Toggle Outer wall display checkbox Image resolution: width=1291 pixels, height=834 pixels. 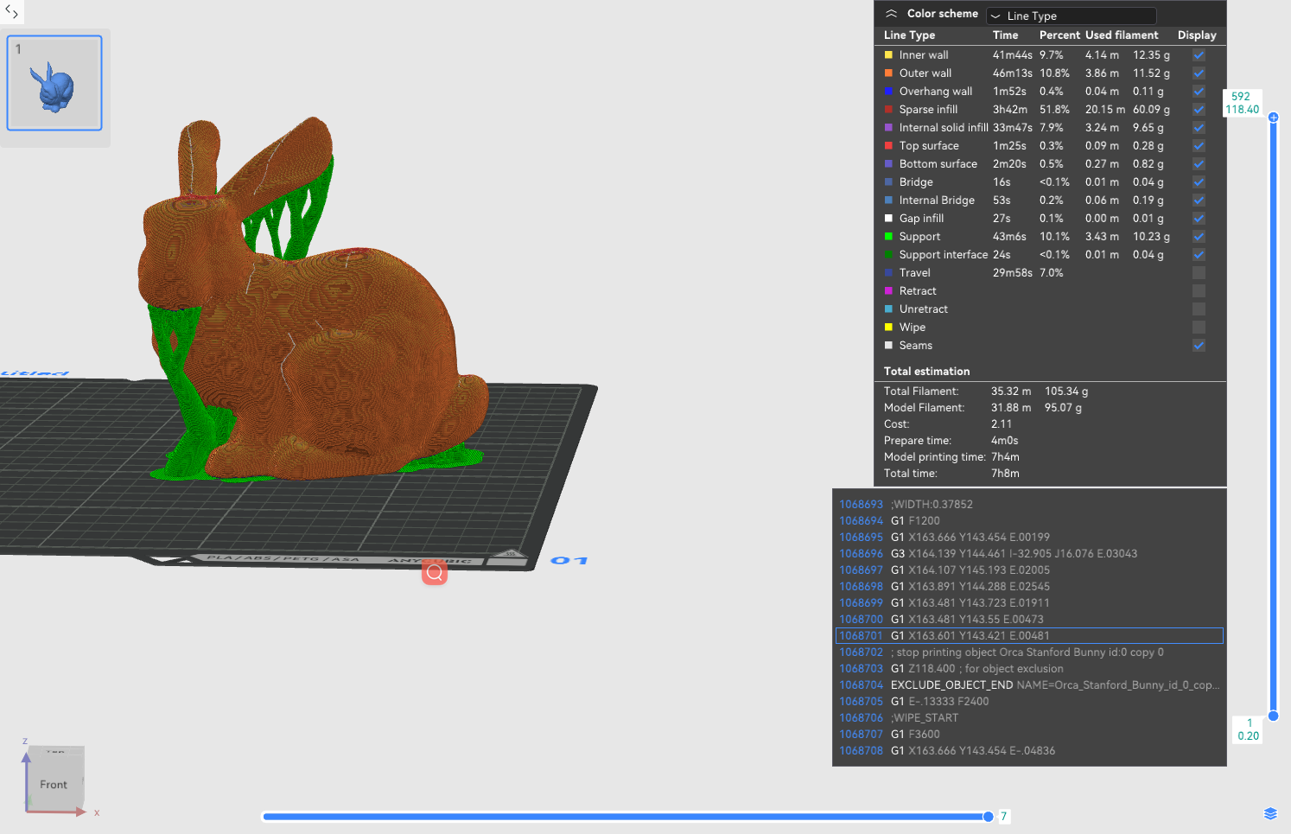pyautogui.click(x=1199, y=73)
